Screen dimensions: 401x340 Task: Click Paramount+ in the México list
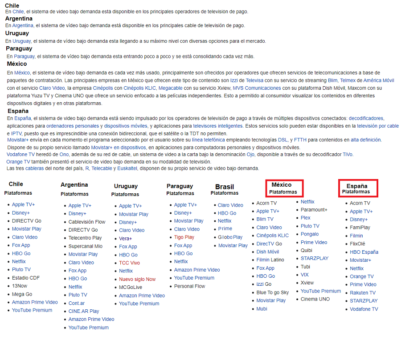(314, 210)
